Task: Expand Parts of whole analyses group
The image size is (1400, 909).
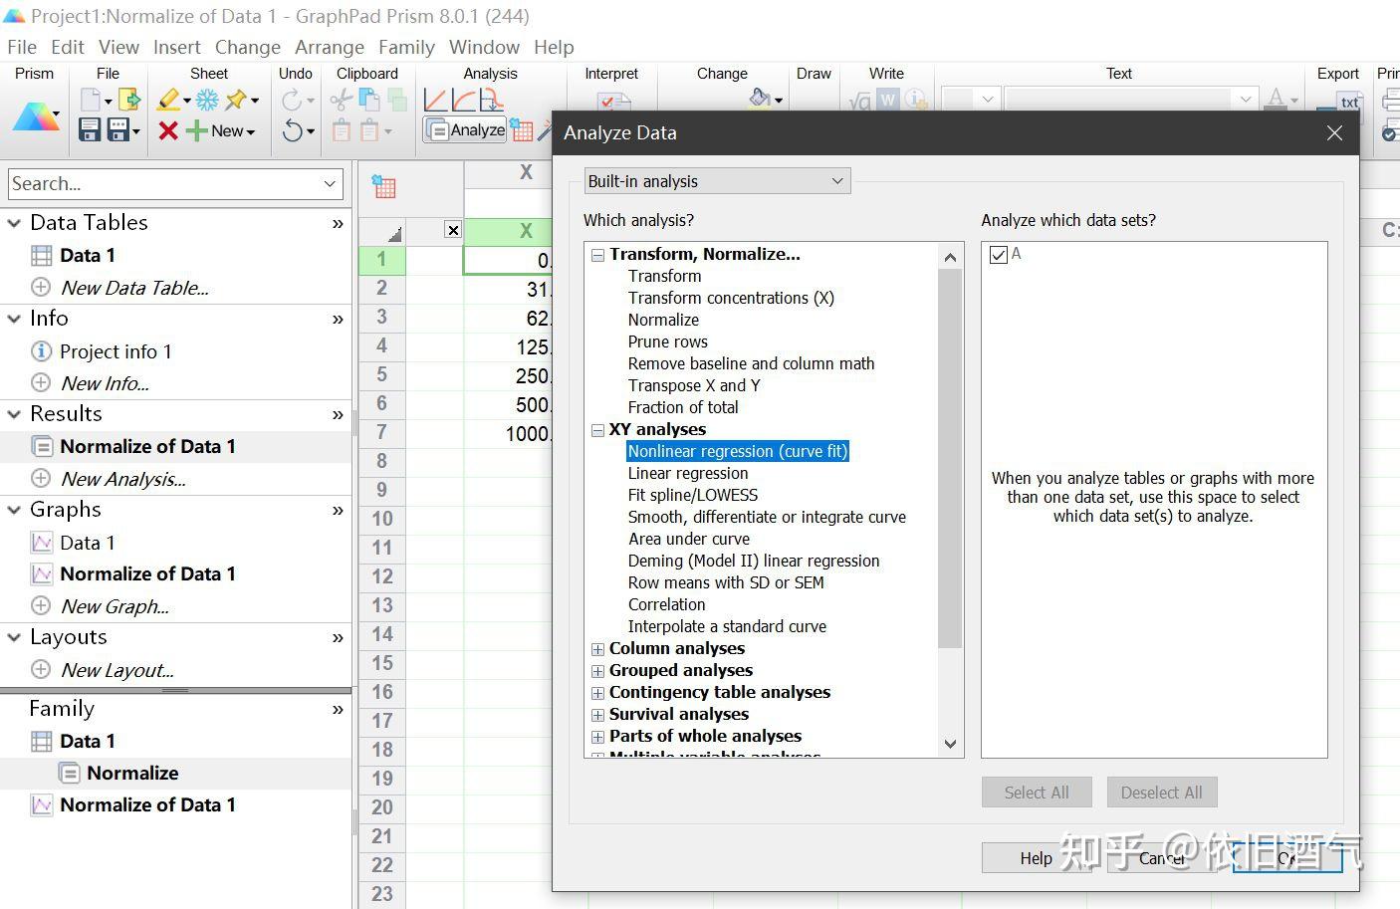Action: (x=597, y=737)
